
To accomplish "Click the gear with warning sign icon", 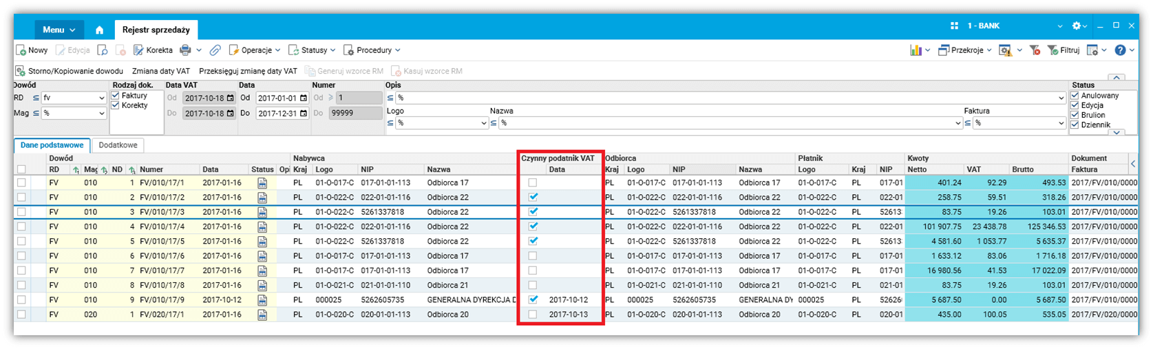I will pos(1006,50).
